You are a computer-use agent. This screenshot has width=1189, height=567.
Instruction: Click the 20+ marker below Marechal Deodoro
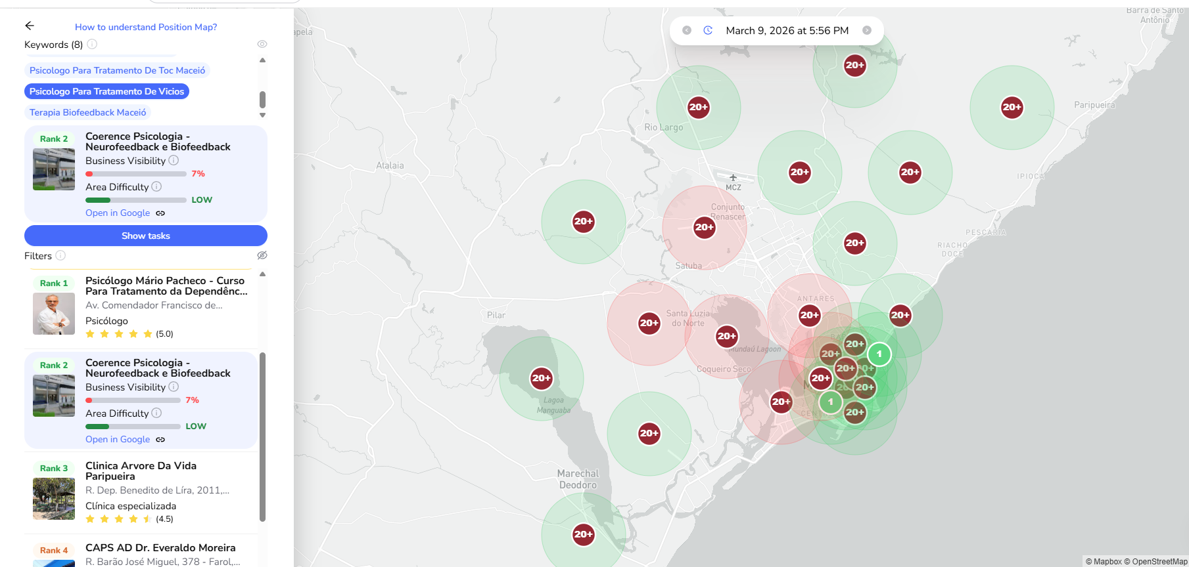pos(584,534)
